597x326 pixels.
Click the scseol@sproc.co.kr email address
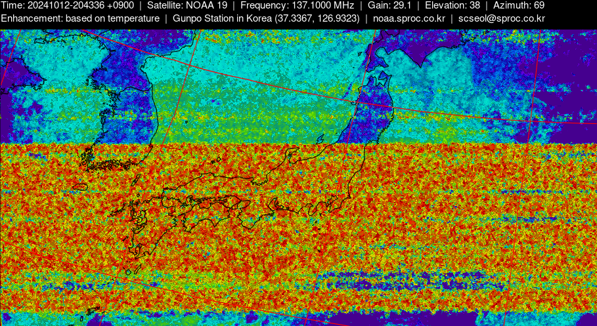tap(501, 18)
